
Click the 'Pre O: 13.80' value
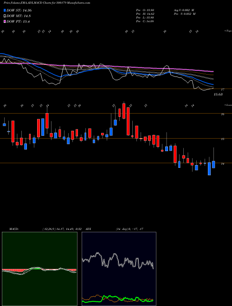(145, 10)
